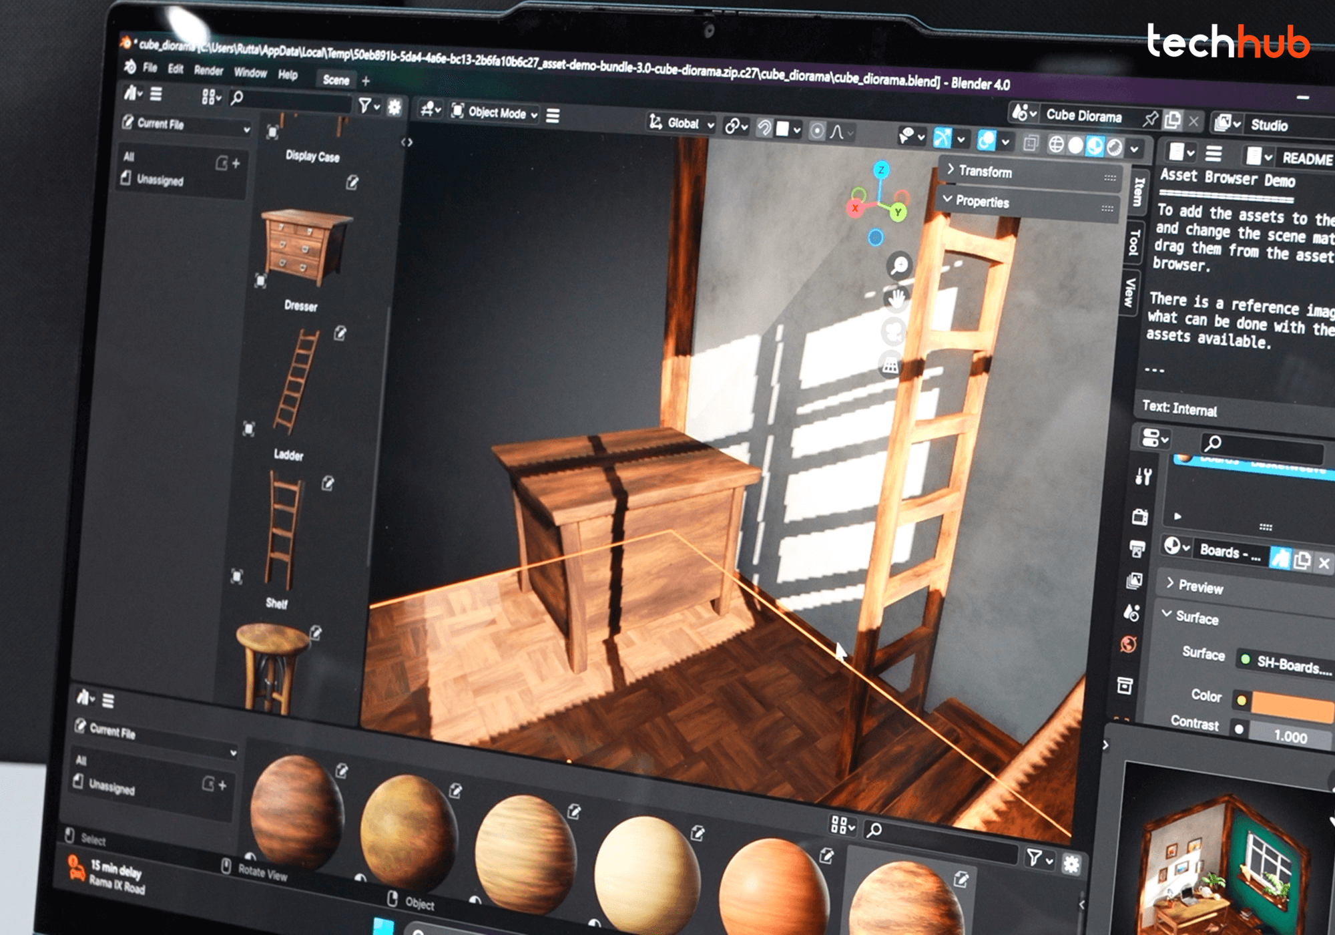Image resolution: width=1335 pixels, height=935 pixels.
Task: Open the Render menu
Action: pyautogui.click(x=209, y=70)
